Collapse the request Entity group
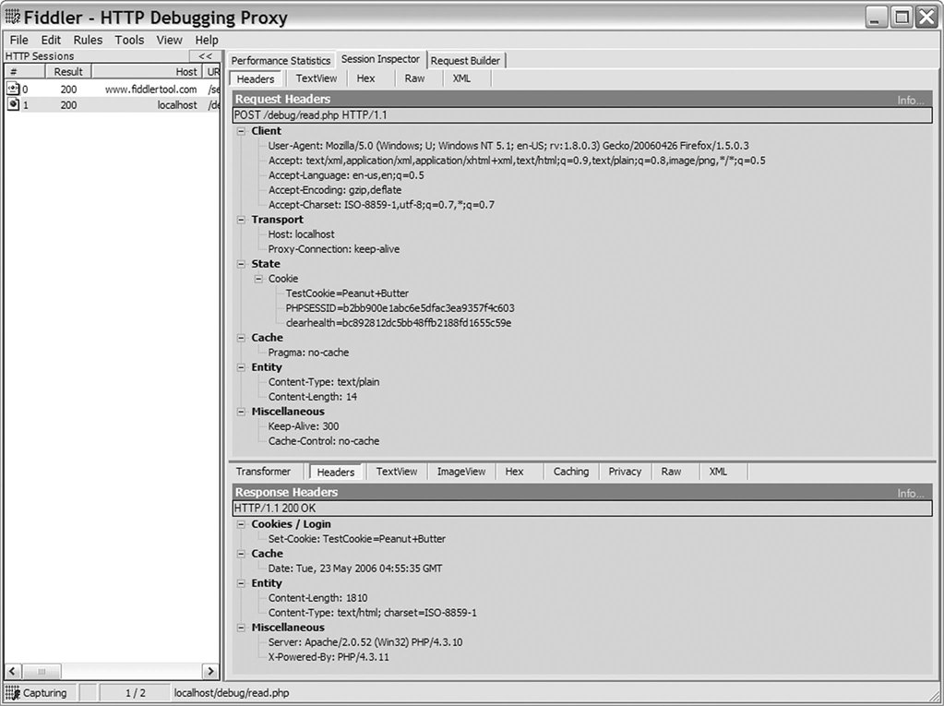This screenshot has height=706, width=944. (241, 367)
